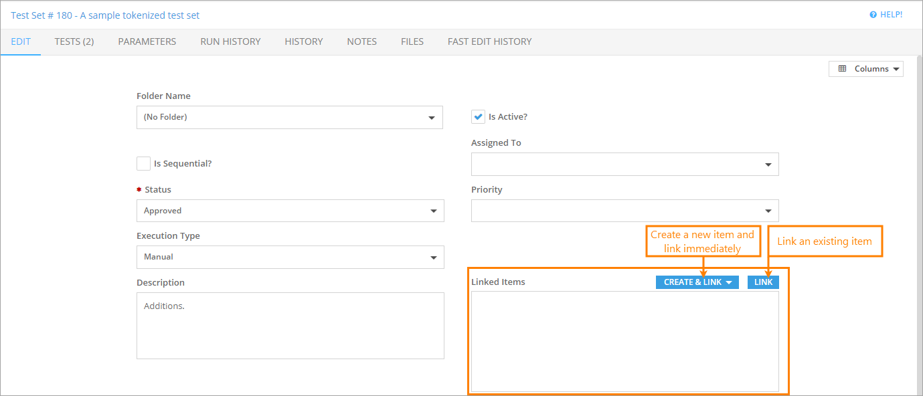
Task: Open the Execution Type dropdown
Action: (x=290, y=257)
